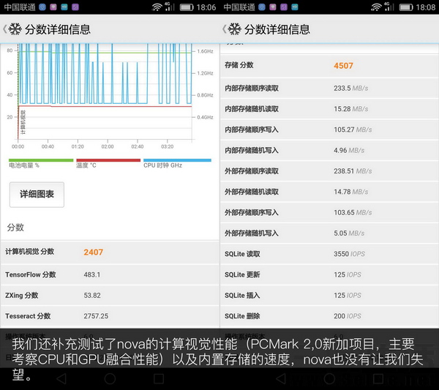This screenshot has width=439, height=390.
Task: Tap the back arrow on the left screen header
Action: tap(5, 29)
